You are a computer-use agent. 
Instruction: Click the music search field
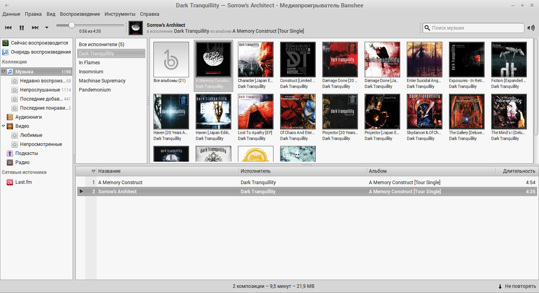coord(476,28)
